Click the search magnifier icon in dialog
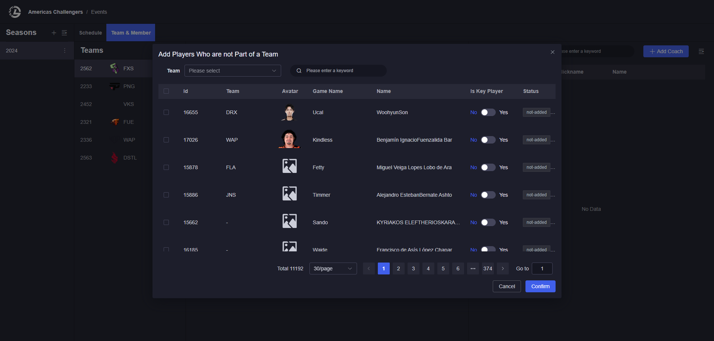The width and height of the screenshot is (714, 341). 299,71
